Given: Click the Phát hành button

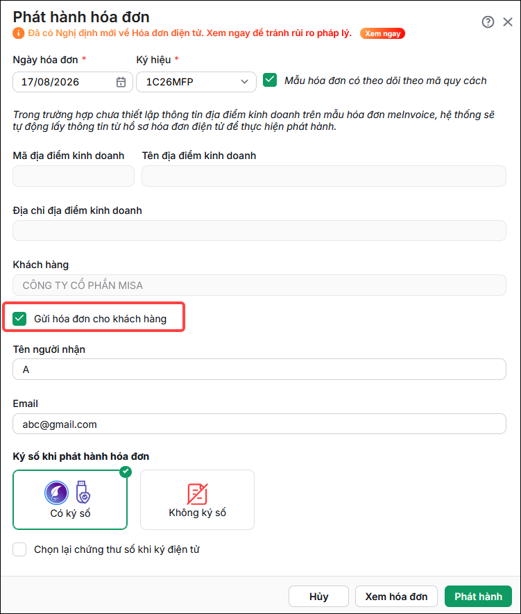Looking at the screenshot, I should 478,597.
